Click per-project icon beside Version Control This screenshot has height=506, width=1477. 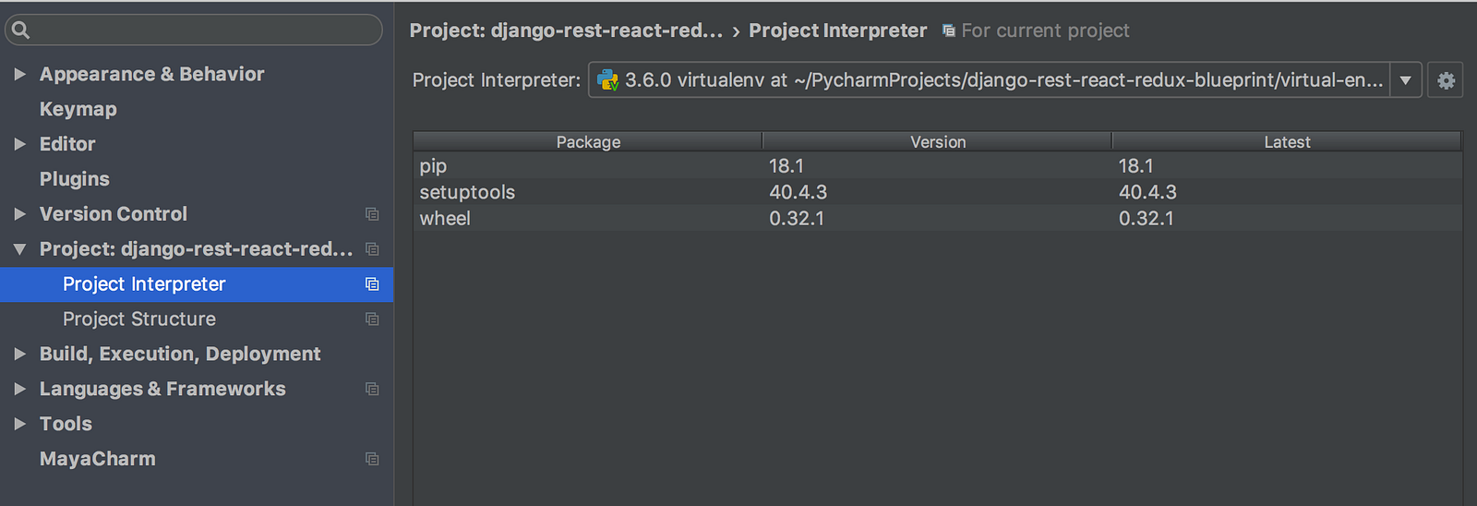[372, 214]
